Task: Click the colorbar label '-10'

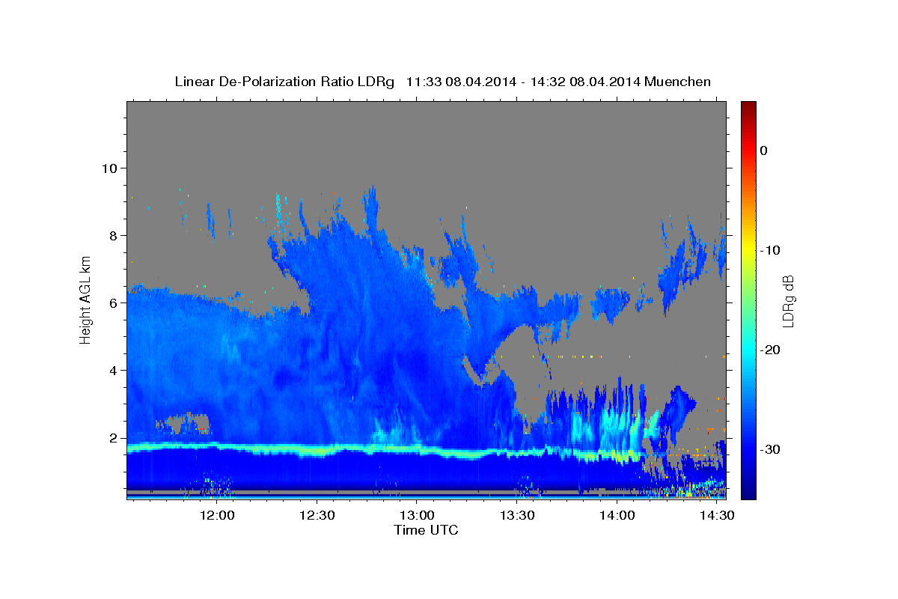Action: (770, 250)
